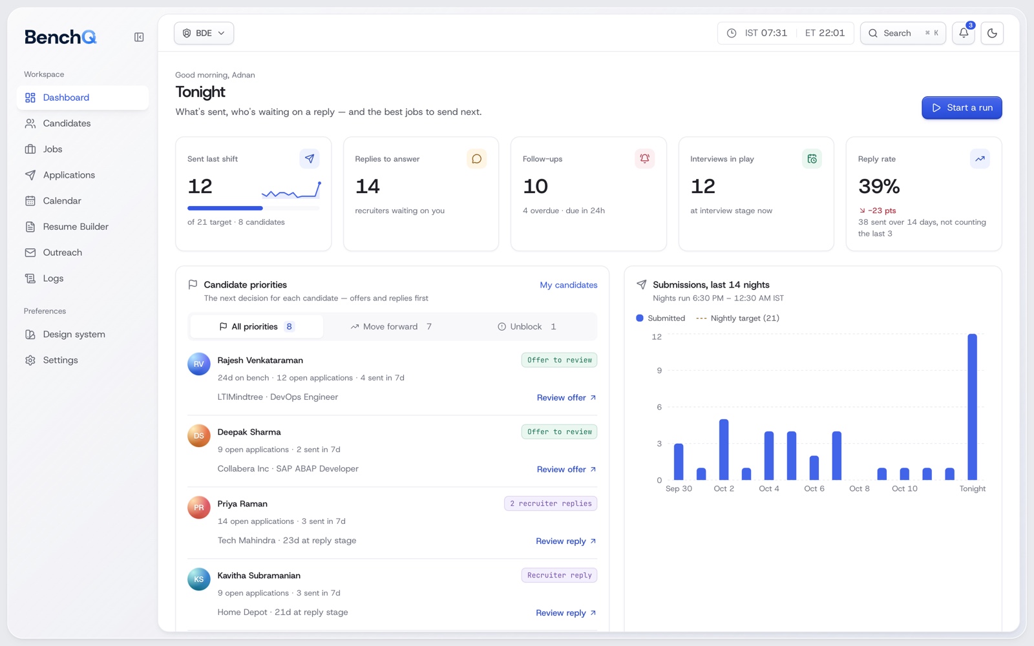
Task: Switch to the Move forward tab
Action: click(x=391, y=327)
